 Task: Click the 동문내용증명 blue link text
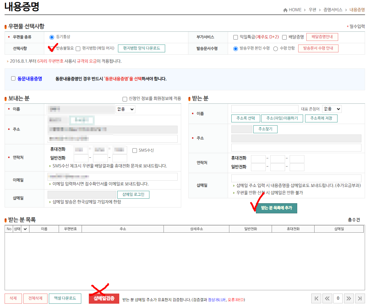(x=30, y=79)
